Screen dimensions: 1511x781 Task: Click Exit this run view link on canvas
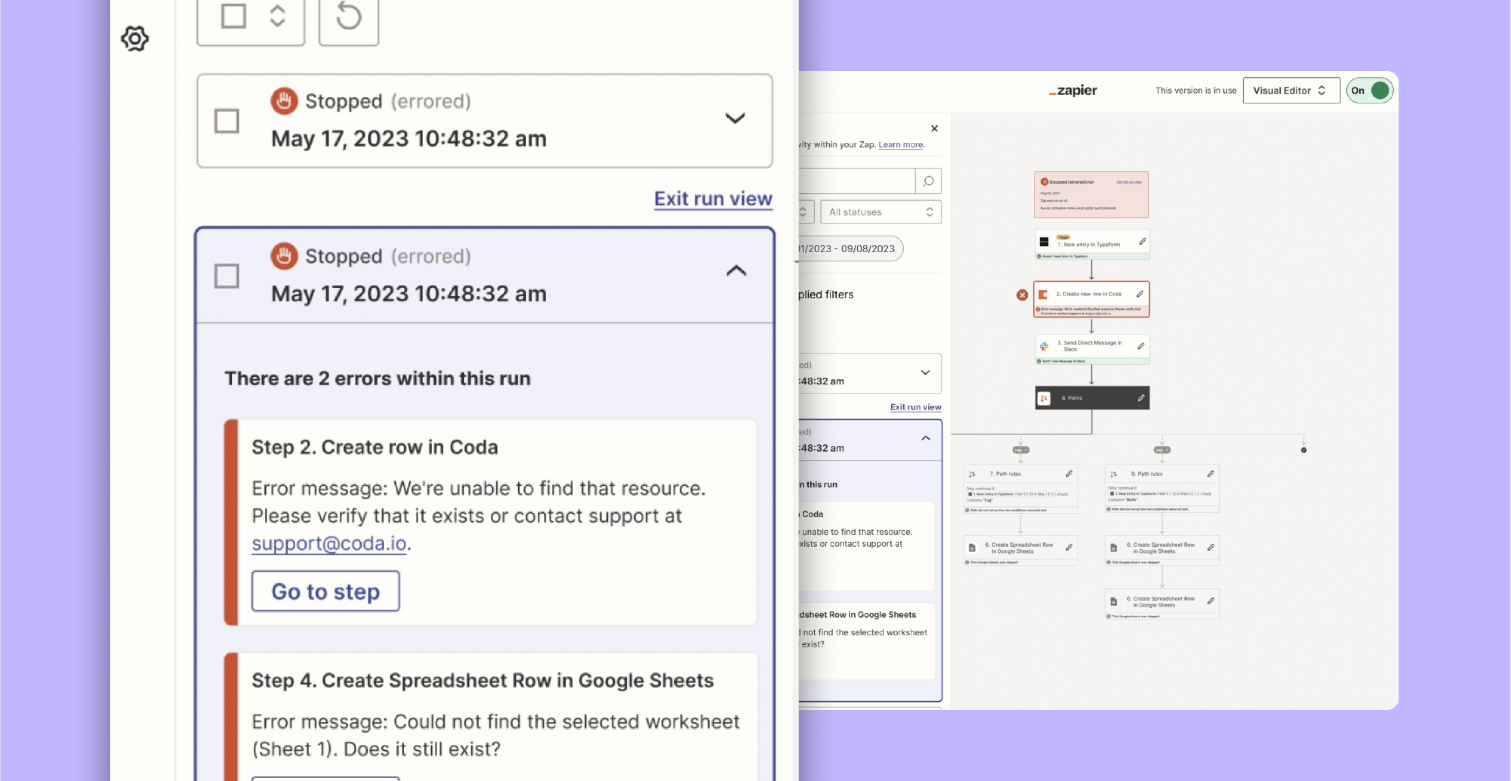point(1129,182)
